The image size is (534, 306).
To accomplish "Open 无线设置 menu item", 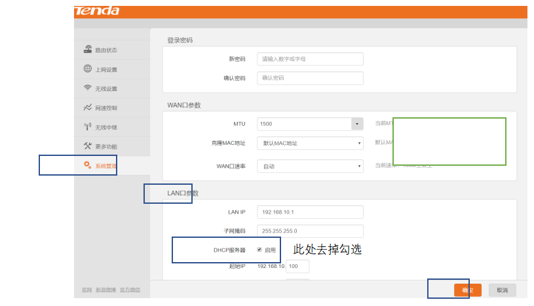I will click(x=106, y=88).
